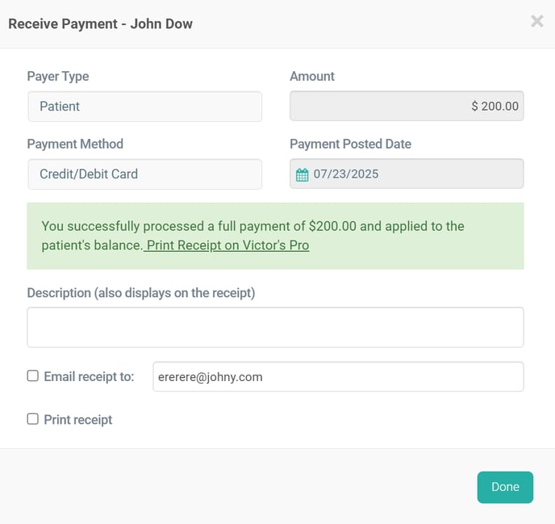Click the "Print receipt" label text
The height and width of the screenshot is (524, 555).
point(78,420)
